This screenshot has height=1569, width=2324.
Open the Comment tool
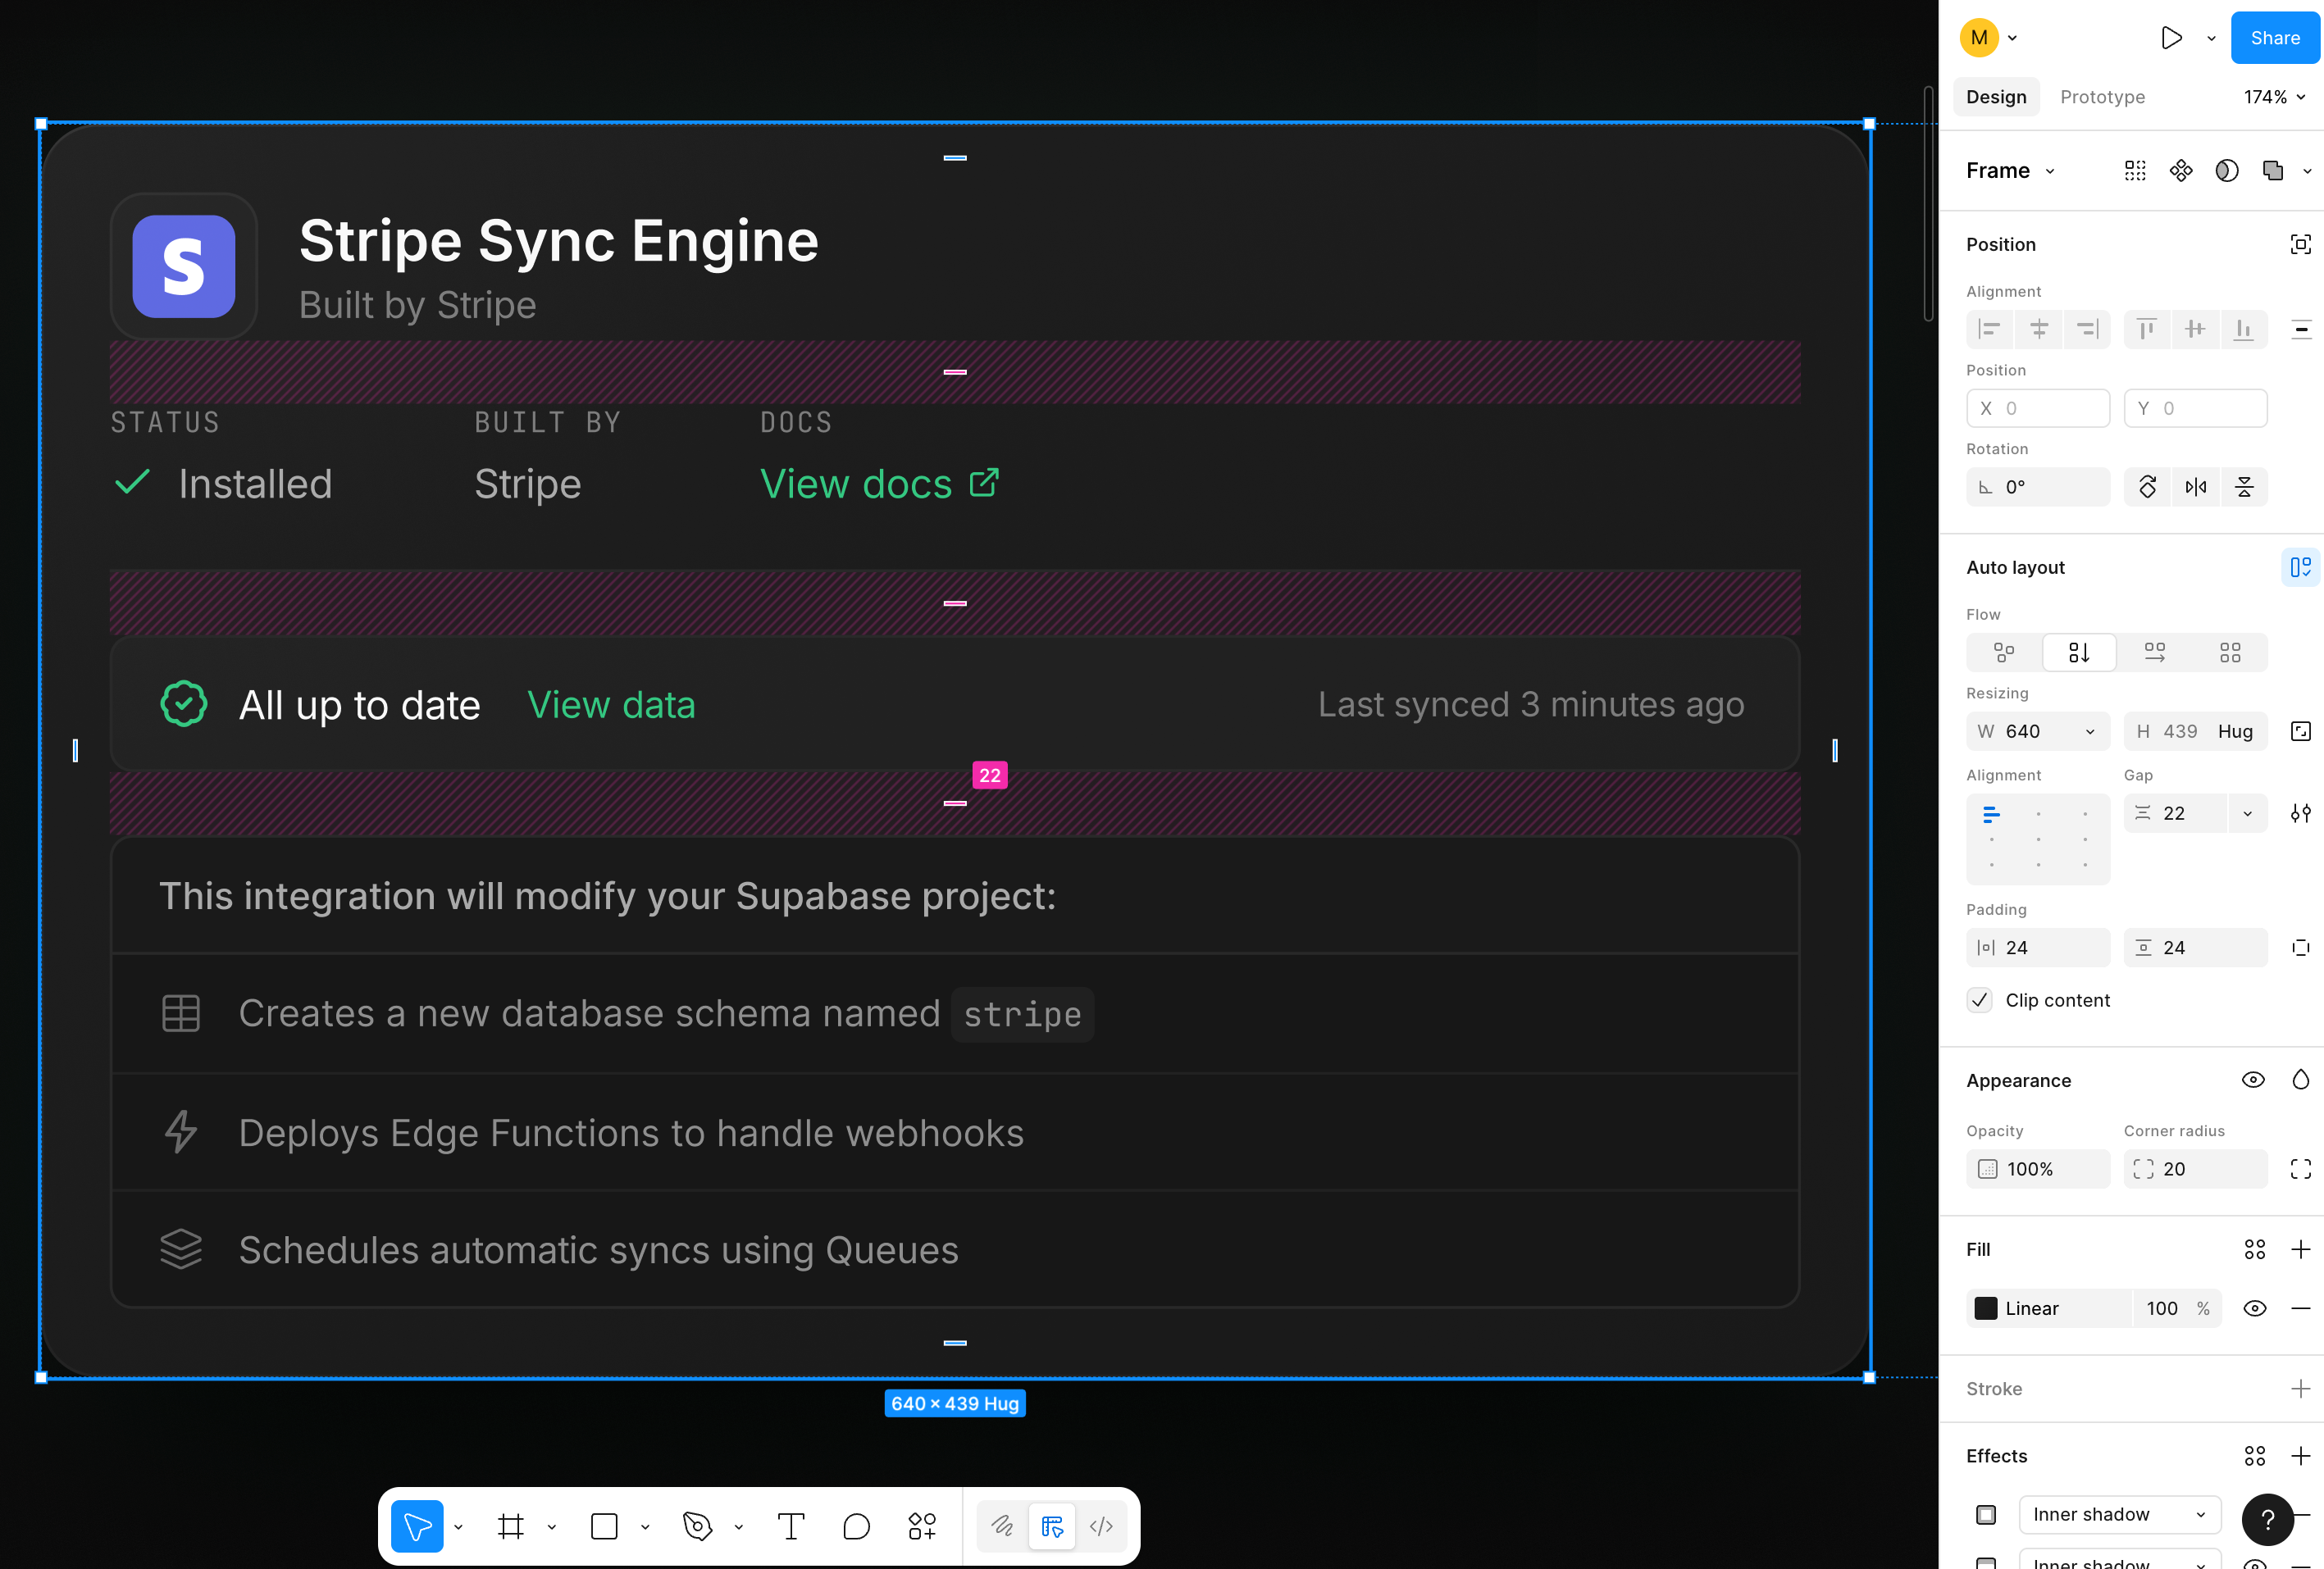[856, 1526]
